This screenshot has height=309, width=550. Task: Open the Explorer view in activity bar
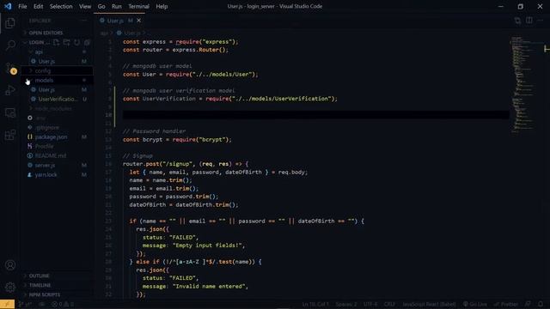pos(10,23)
